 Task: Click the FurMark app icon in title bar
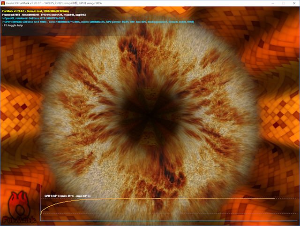coord(3,3)
